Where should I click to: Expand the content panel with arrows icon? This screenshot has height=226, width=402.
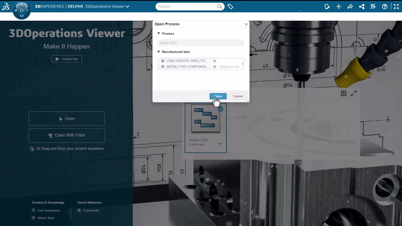point(353,93)
